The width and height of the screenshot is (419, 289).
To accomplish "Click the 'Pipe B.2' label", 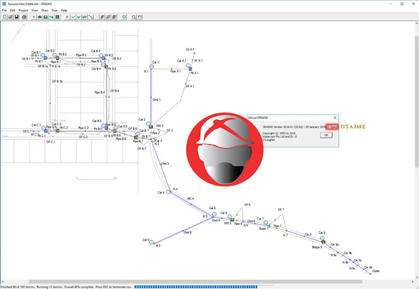I will click(81, 55).
